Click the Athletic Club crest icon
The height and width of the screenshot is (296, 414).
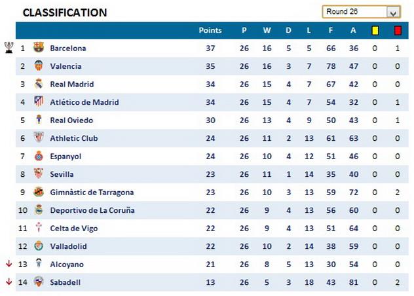[x=39, y=138]
